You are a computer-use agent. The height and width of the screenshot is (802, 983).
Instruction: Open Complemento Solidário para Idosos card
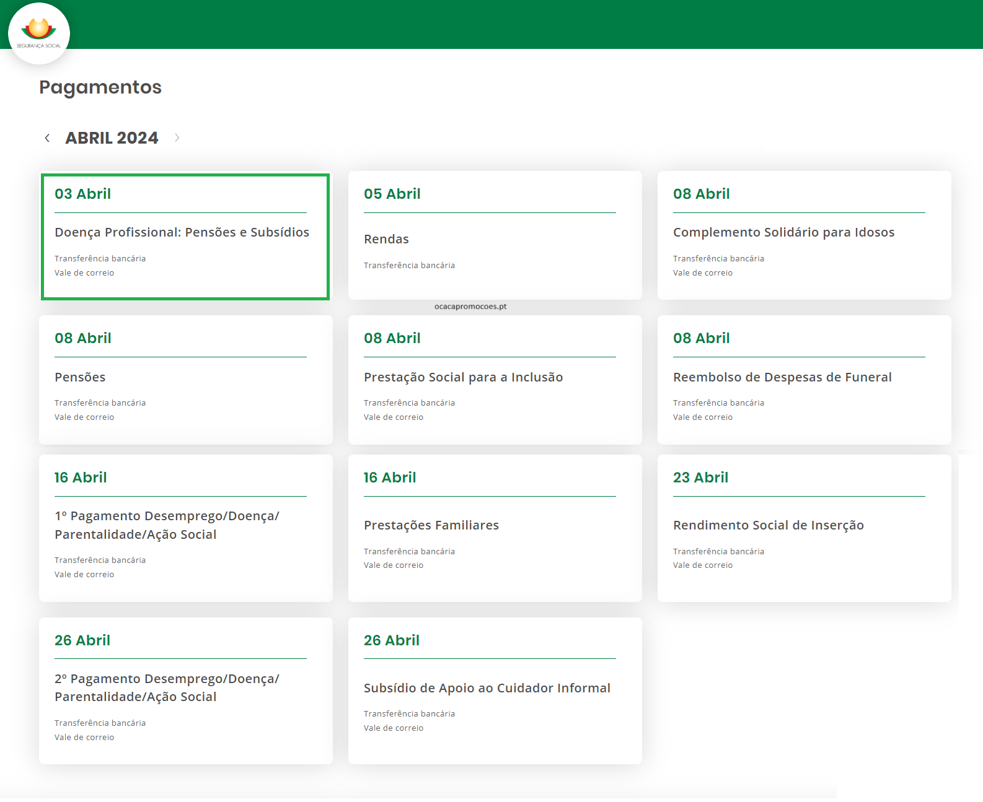783,233
